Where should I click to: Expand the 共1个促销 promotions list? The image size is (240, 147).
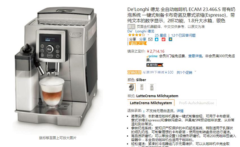pyautogui.click(x=186, y=72)
